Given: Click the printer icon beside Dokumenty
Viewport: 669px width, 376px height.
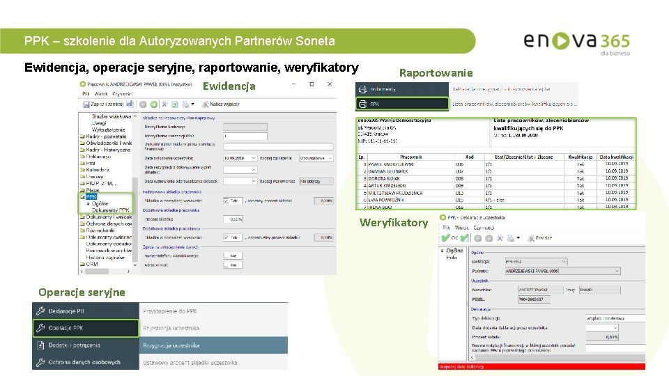Looking at the screenshot, I should coord(362,89).
